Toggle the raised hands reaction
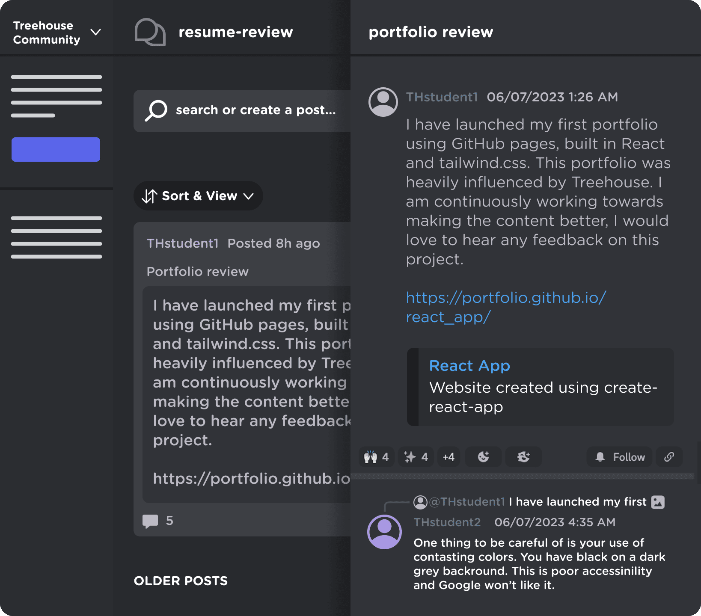Image resolution: width=701 pixels, height=616 pixels. click(376, 457)
